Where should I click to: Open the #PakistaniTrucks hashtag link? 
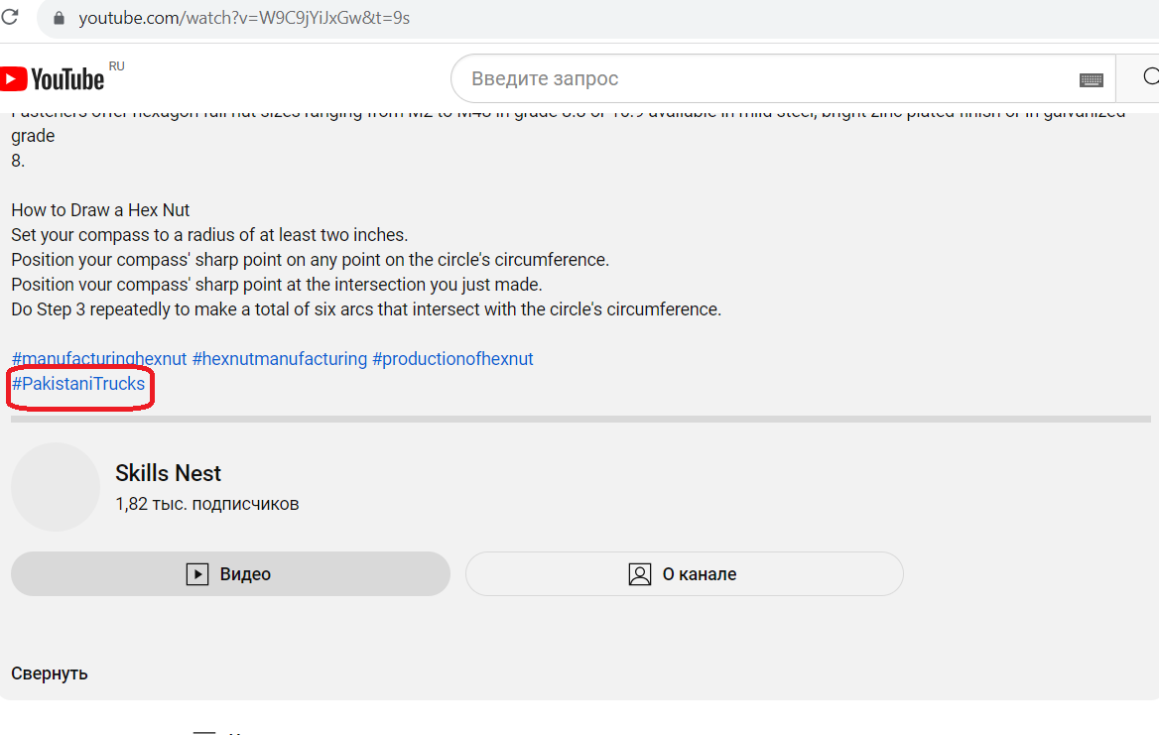pyautogui.click(x=78, y=384)
